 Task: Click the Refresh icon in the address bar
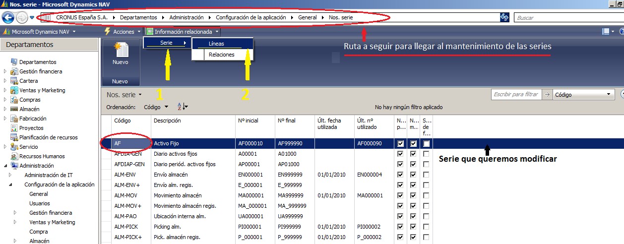click(x=504, y=17)
